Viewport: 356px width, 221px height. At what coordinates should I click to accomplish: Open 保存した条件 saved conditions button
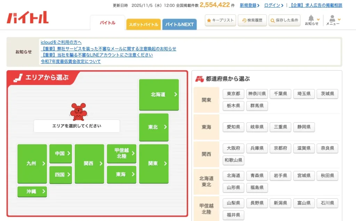pyautogui.click(x=284, y=21)
